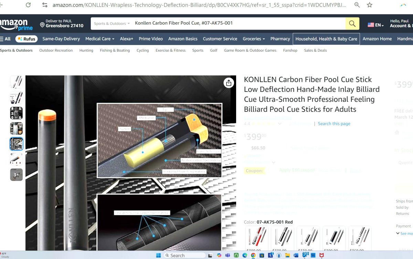Go to Prime Video in the nav bar
Image resolution: width=413 pixels, height=259 pixels.
click(151, 39)
